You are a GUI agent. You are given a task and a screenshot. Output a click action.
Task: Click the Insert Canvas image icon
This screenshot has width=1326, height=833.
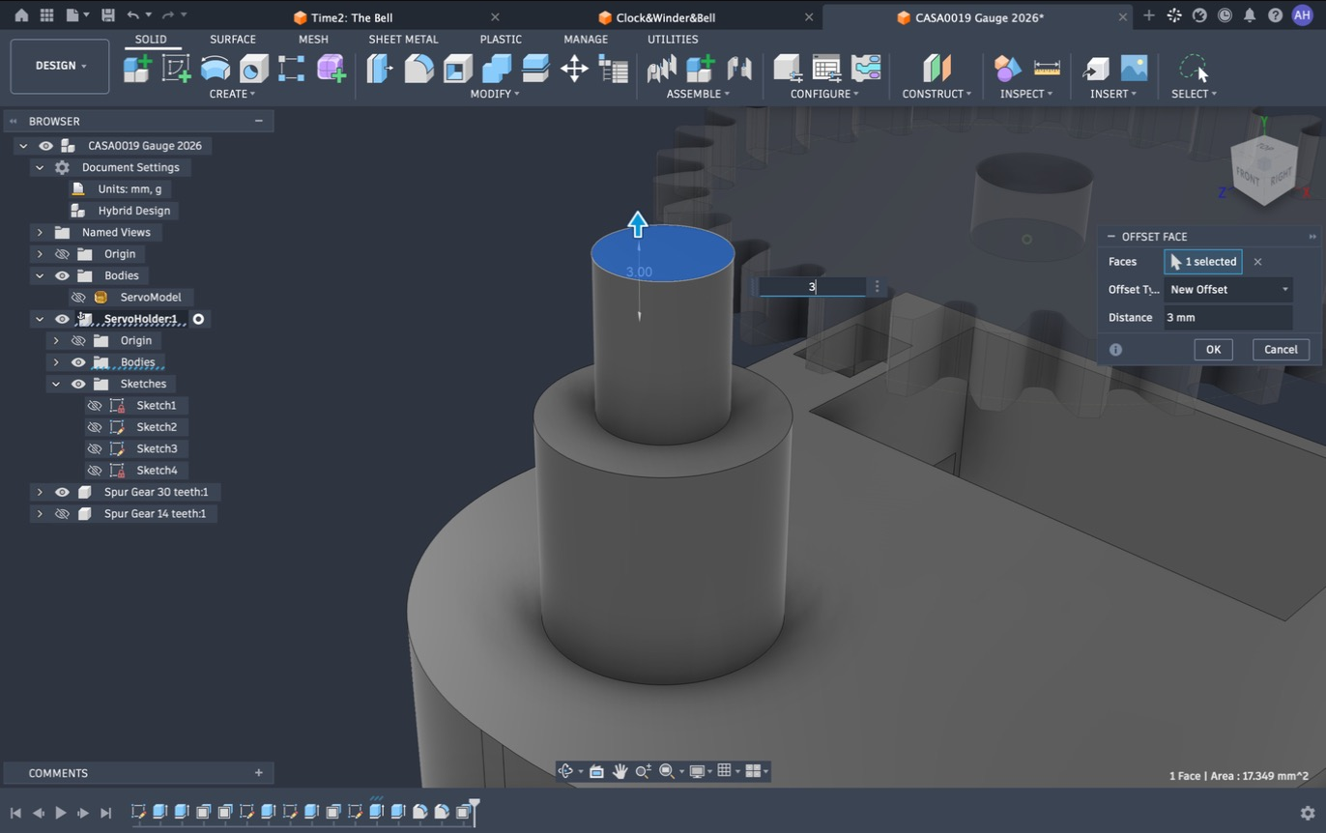coord(1134,69)
